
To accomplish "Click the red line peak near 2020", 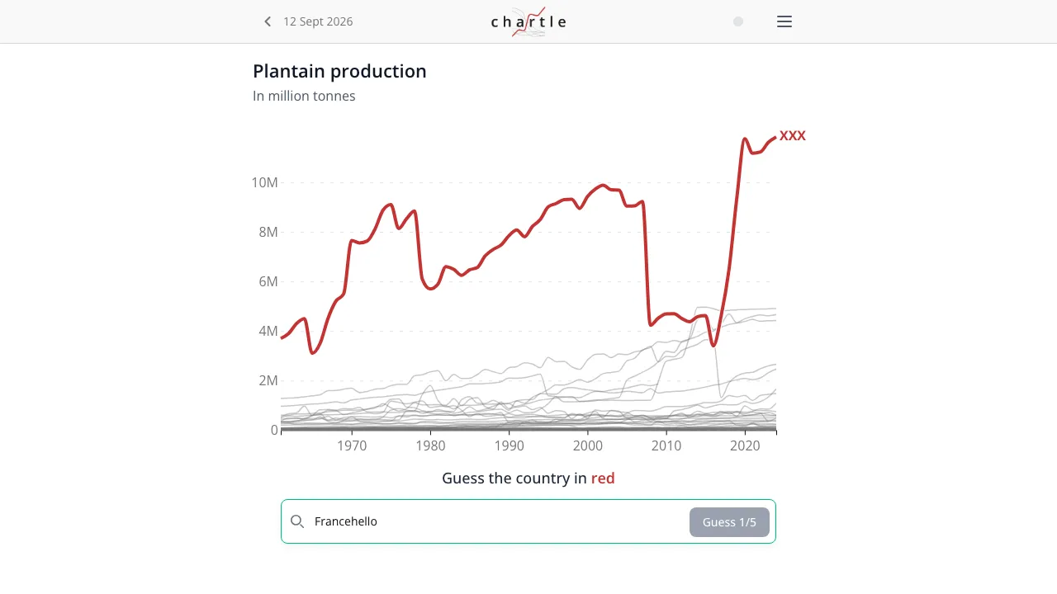I will [745, 139].
